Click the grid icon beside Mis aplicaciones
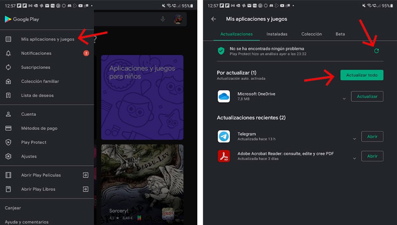 [x=8, y=39]
